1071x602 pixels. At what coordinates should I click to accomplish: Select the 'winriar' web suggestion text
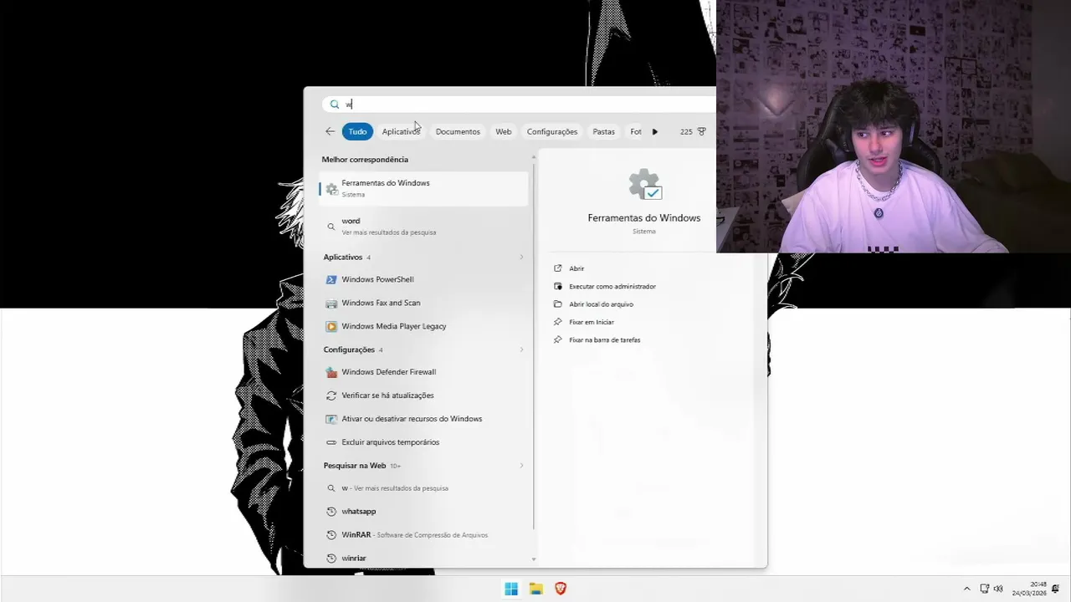(354, 559)
